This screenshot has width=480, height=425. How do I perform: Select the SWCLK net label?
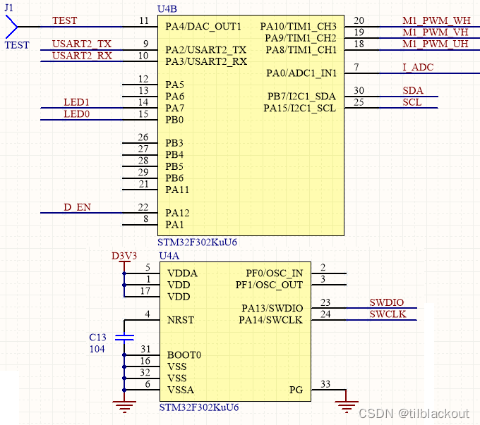tap(388, 314)
